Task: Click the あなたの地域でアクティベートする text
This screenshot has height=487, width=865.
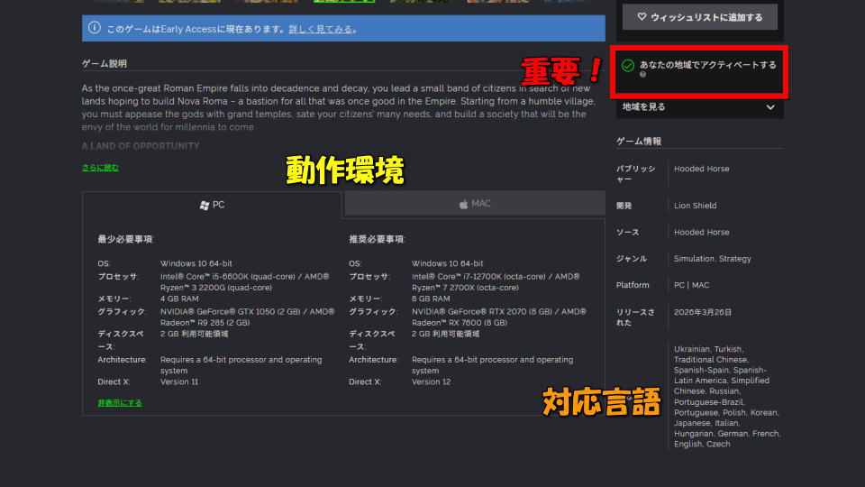Action: point(707,65)
